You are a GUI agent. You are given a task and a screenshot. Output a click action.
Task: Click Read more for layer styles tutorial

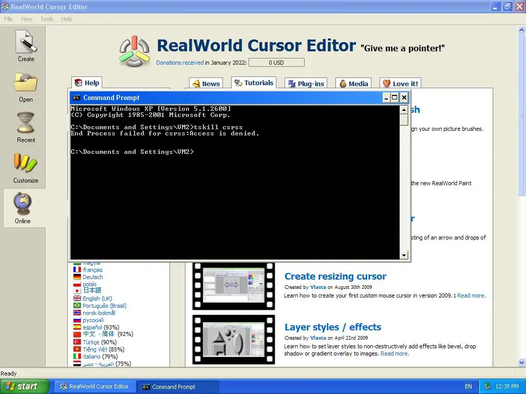pyautogui.click(x=394, y=353)
